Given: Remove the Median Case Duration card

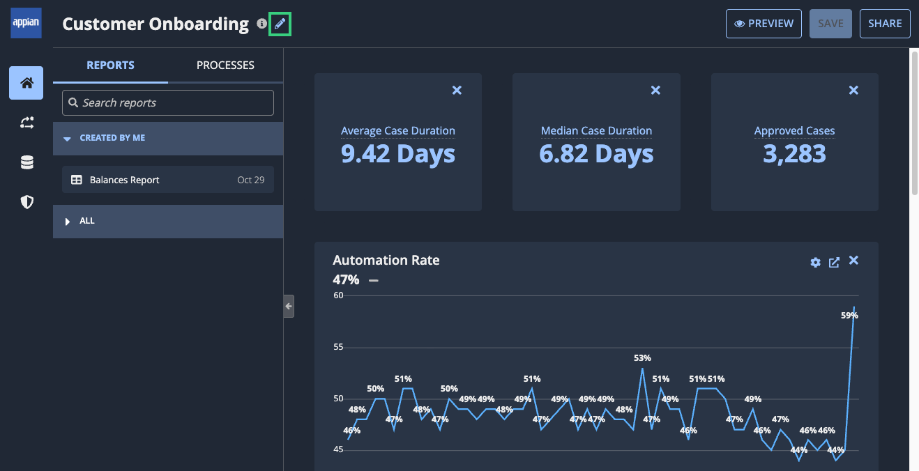Looking at the screenshot, I should 655,91.
